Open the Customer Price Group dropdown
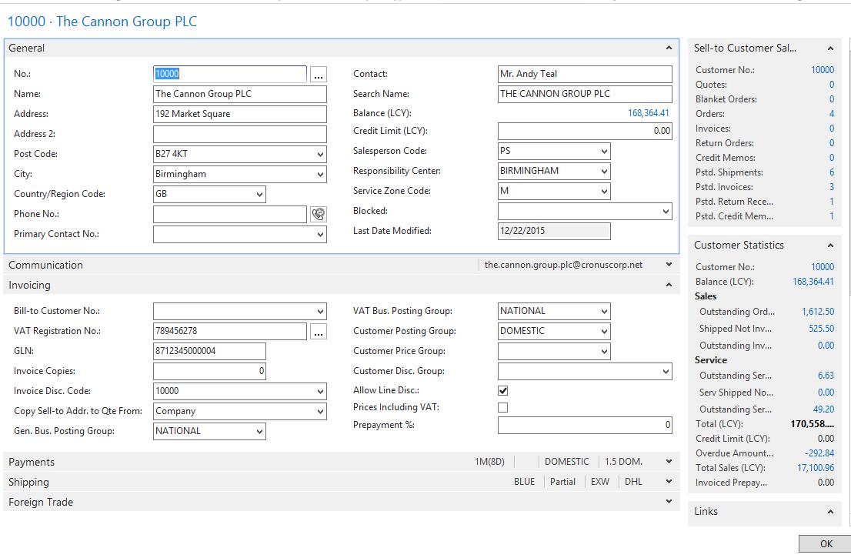Viewport: 851px width, 558px height. pyautogui.click(x=604, y=351)
